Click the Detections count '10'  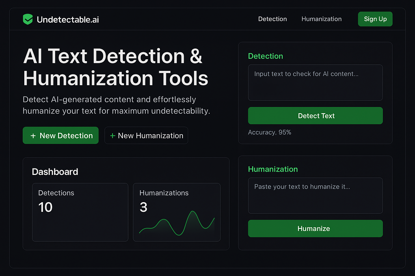(45, 207)
